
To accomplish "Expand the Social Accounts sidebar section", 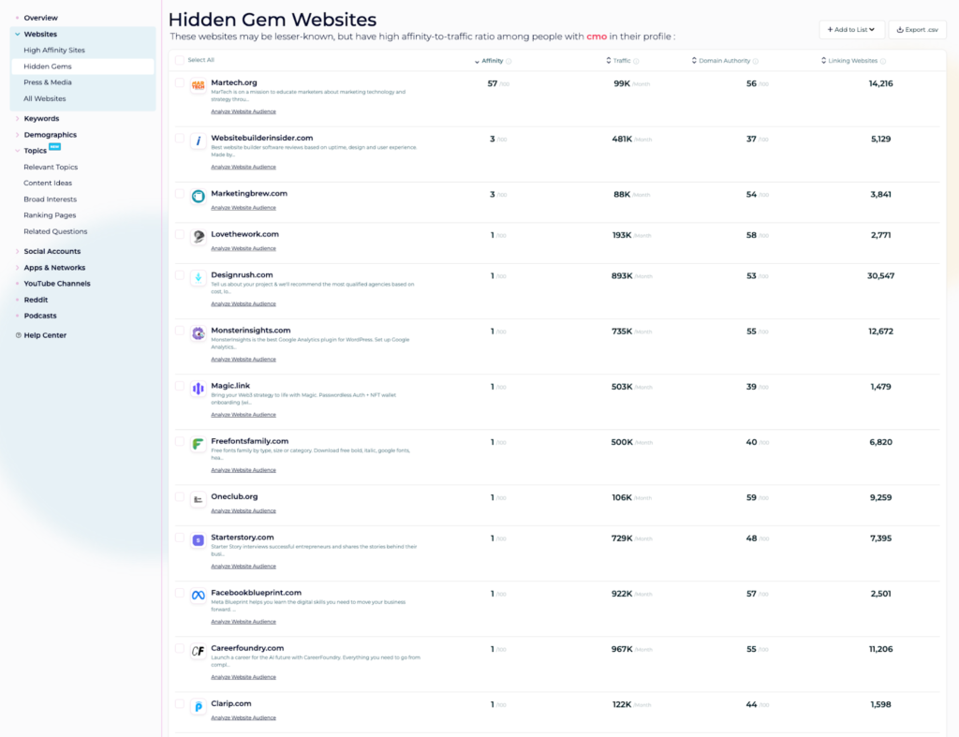I will pyautogui.click(x=52, y=251).
